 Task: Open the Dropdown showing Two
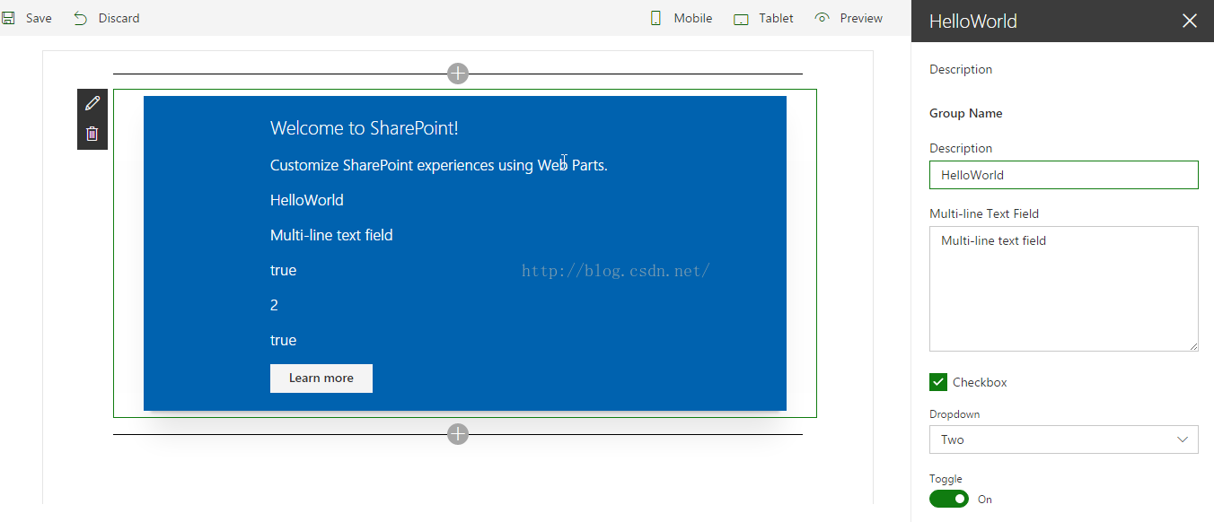[1064, 439]
